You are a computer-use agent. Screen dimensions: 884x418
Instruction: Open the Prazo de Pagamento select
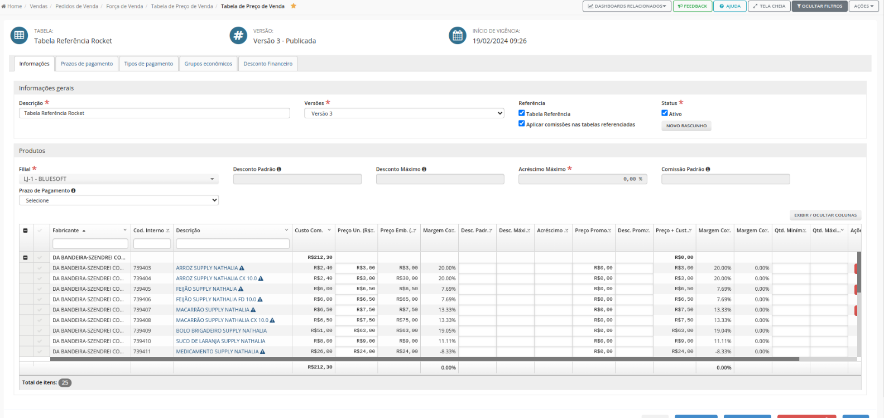click(118, 200)
